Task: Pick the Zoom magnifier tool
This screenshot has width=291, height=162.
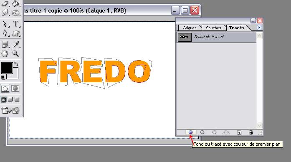Action: tap(16, 53)
